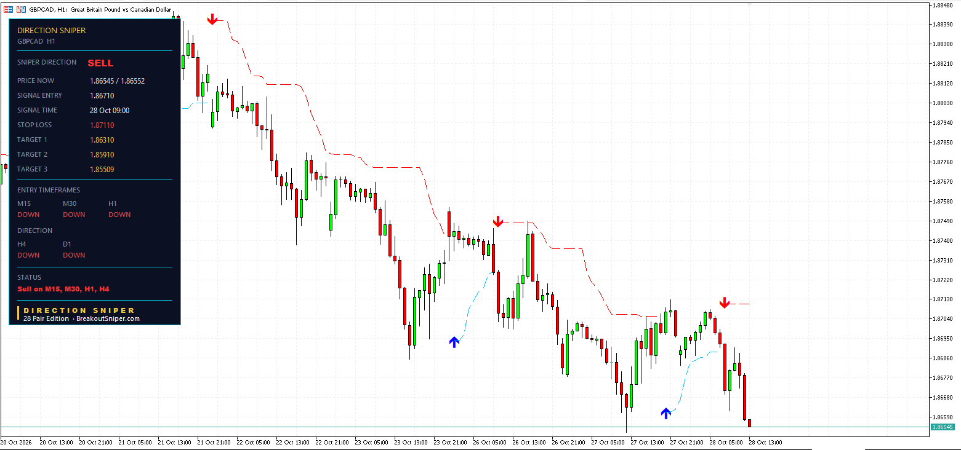The height and width of the screenshot is (450, 961).
Task: Click the teal current price tag on the price scale
Action: 943,427
